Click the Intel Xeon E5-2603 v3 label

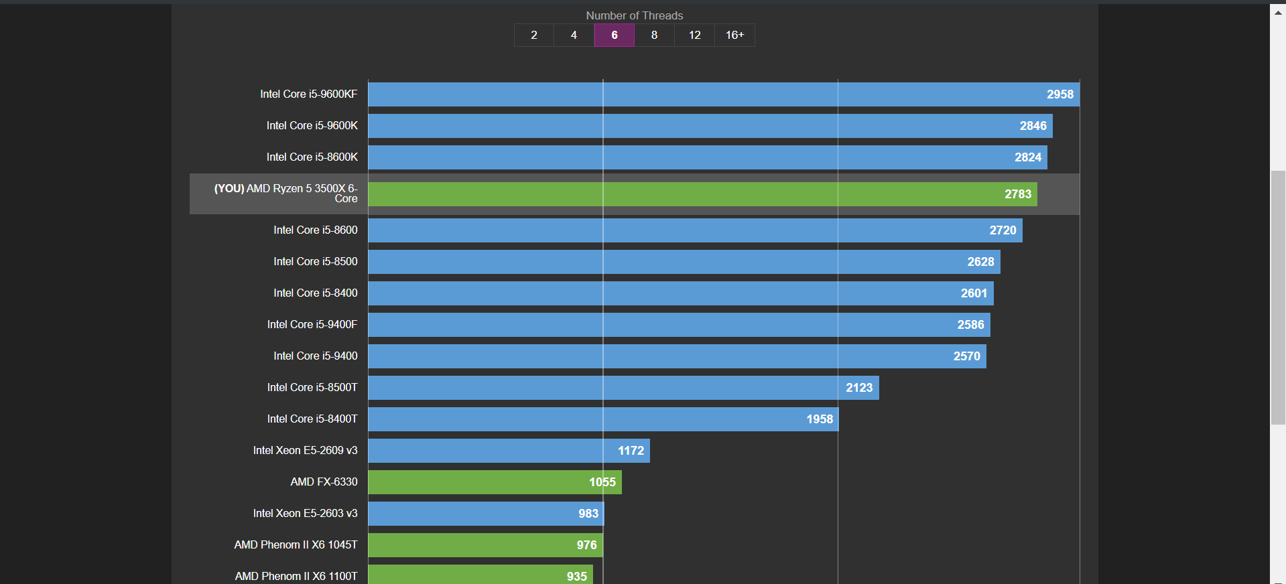(306, 514)
